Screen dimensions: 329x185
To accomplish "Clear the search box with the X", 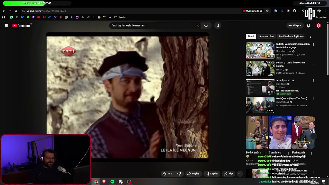I will tap(198, 25).
